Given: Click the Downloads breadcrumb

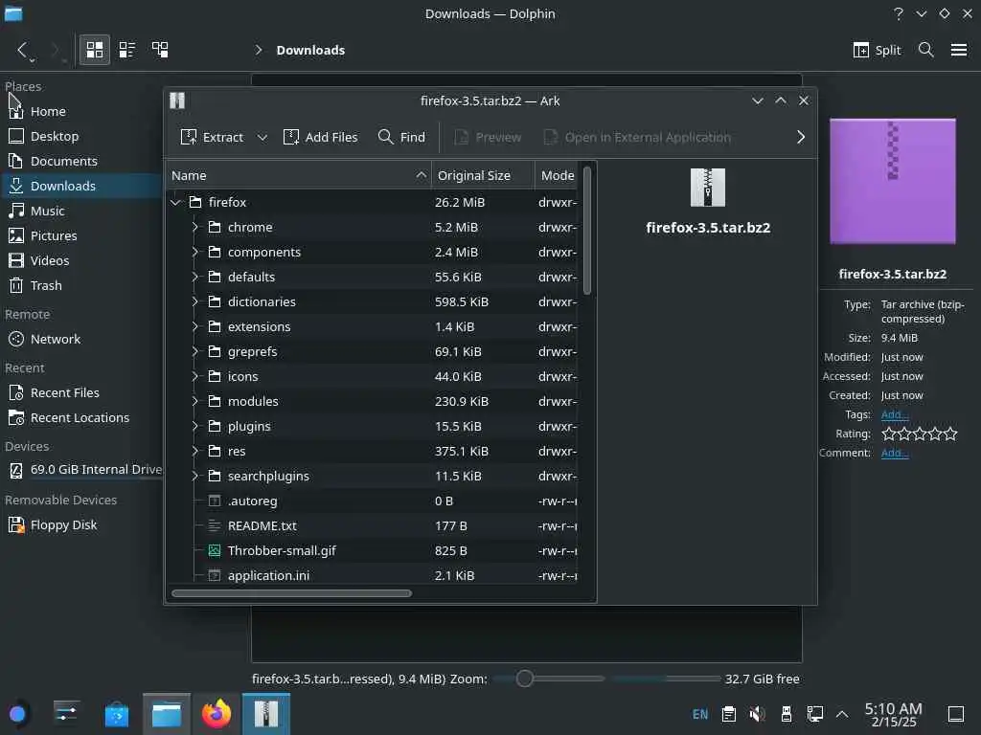Looking at the screenshot, I should 310,50.
